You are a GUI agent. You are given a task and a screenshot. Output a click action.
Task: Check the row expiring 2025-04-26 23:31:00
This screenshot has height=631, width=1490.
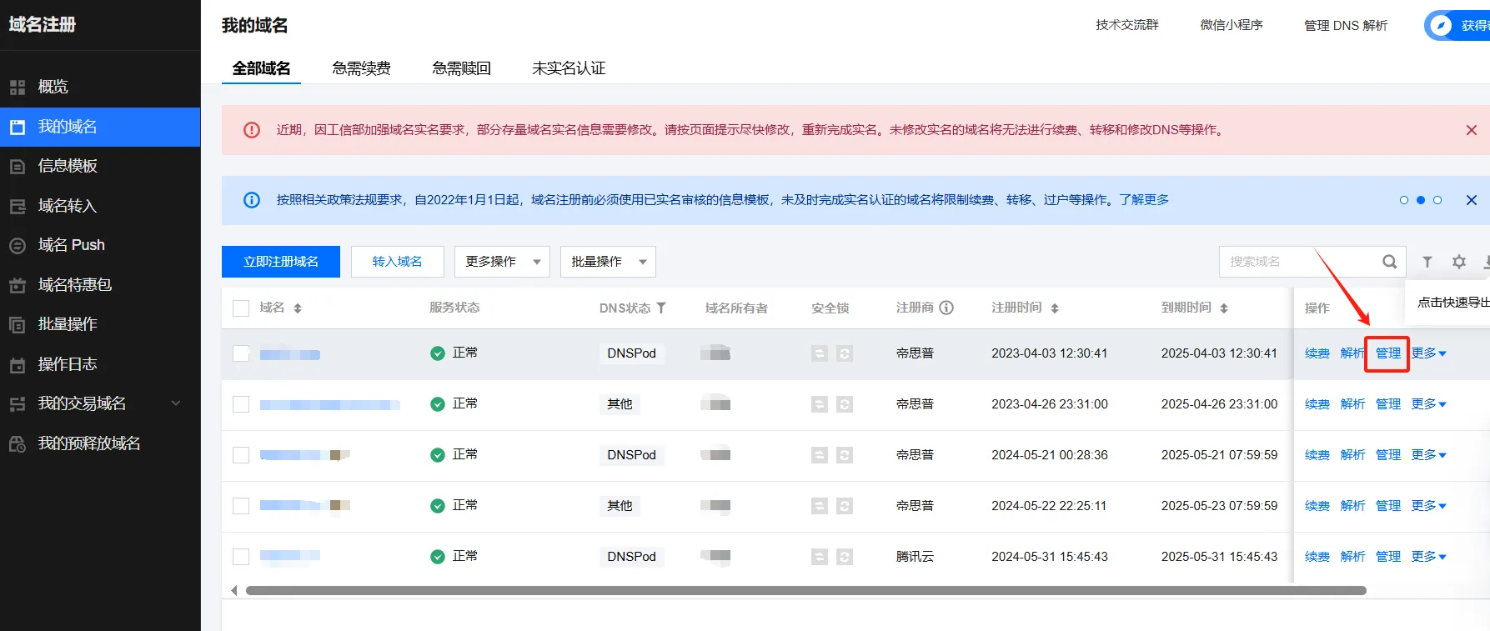point(241,404)
